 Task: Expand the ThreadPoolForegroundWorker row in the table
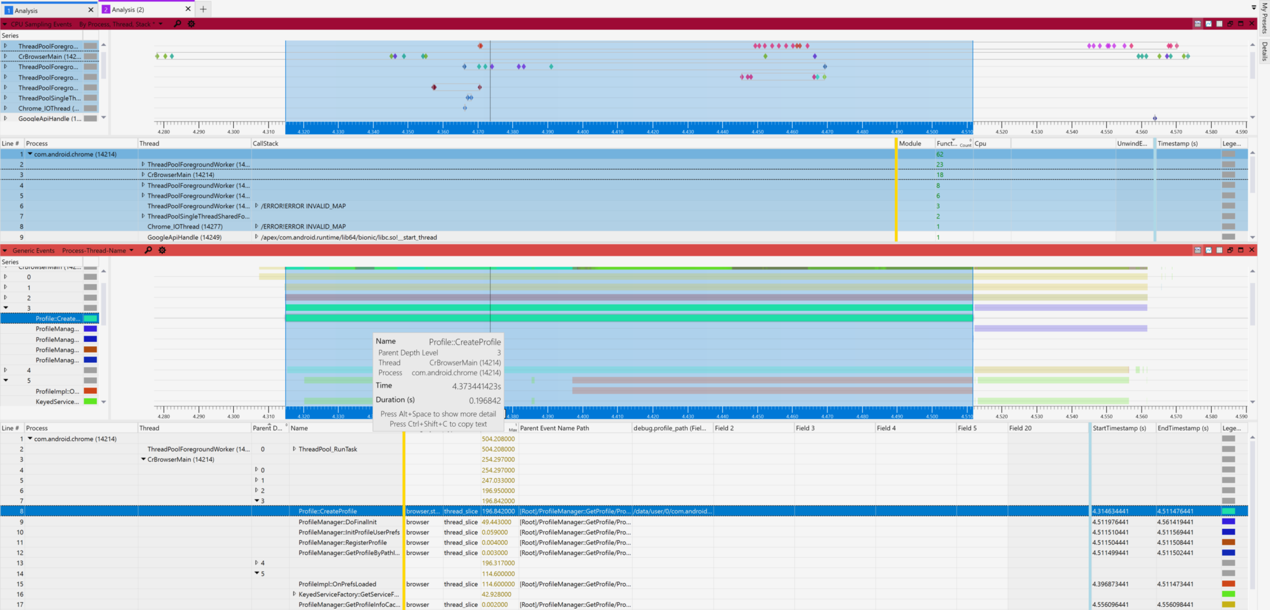144,164
